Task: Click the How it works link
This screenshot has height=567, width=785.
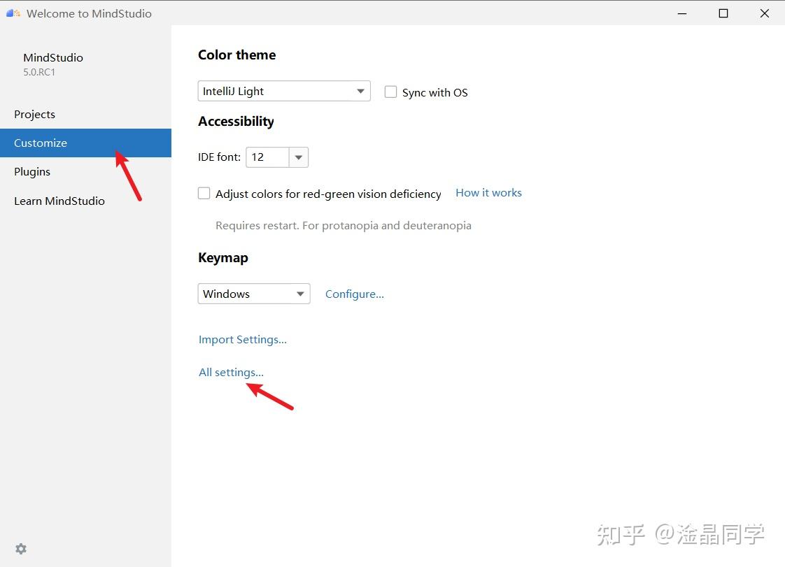Action: 488,192
